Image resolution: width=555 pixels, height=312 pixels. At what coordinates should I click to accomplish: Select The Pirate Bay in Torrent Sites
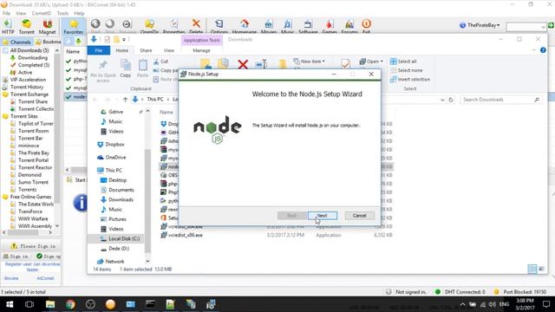[x=34, y=153]
